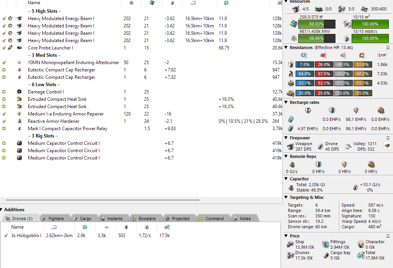Click the Name column header in fitting list
This screenshot has height=268, width=393.
(34, 3)
